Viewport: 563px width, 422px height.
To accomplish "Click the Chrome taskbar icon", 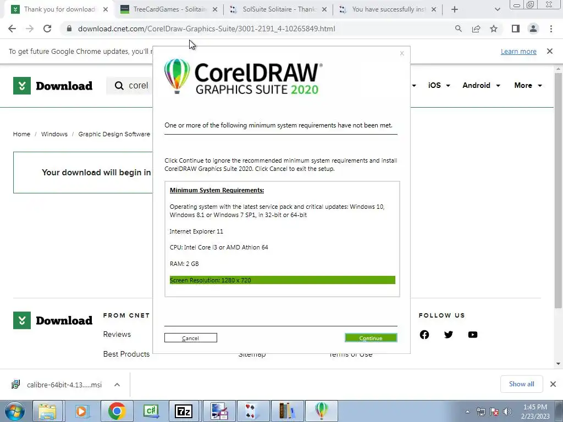I will 117,411.
